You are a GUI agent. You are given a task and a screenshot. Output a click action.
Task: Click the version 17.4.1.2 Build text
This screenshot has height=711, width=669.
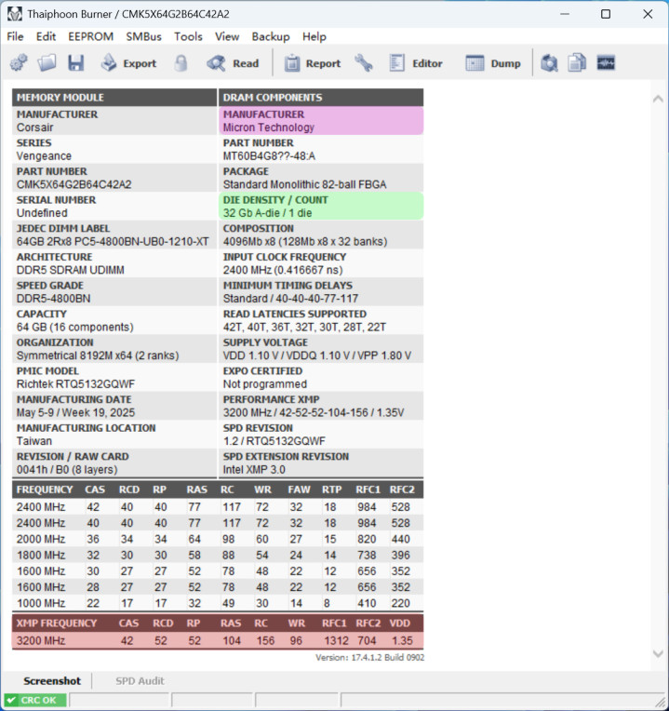369,658
